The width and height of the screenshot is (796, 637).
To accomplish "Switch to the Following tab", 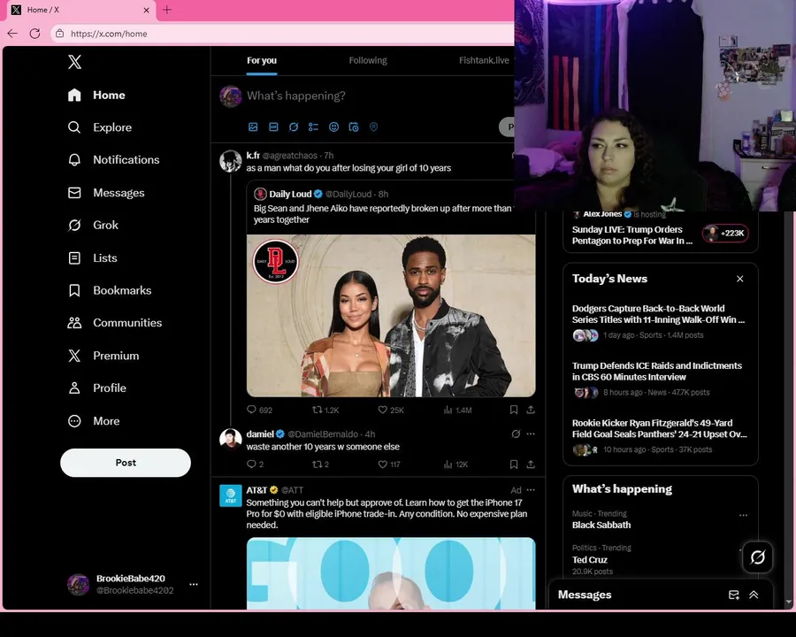I will coord(368,60).
